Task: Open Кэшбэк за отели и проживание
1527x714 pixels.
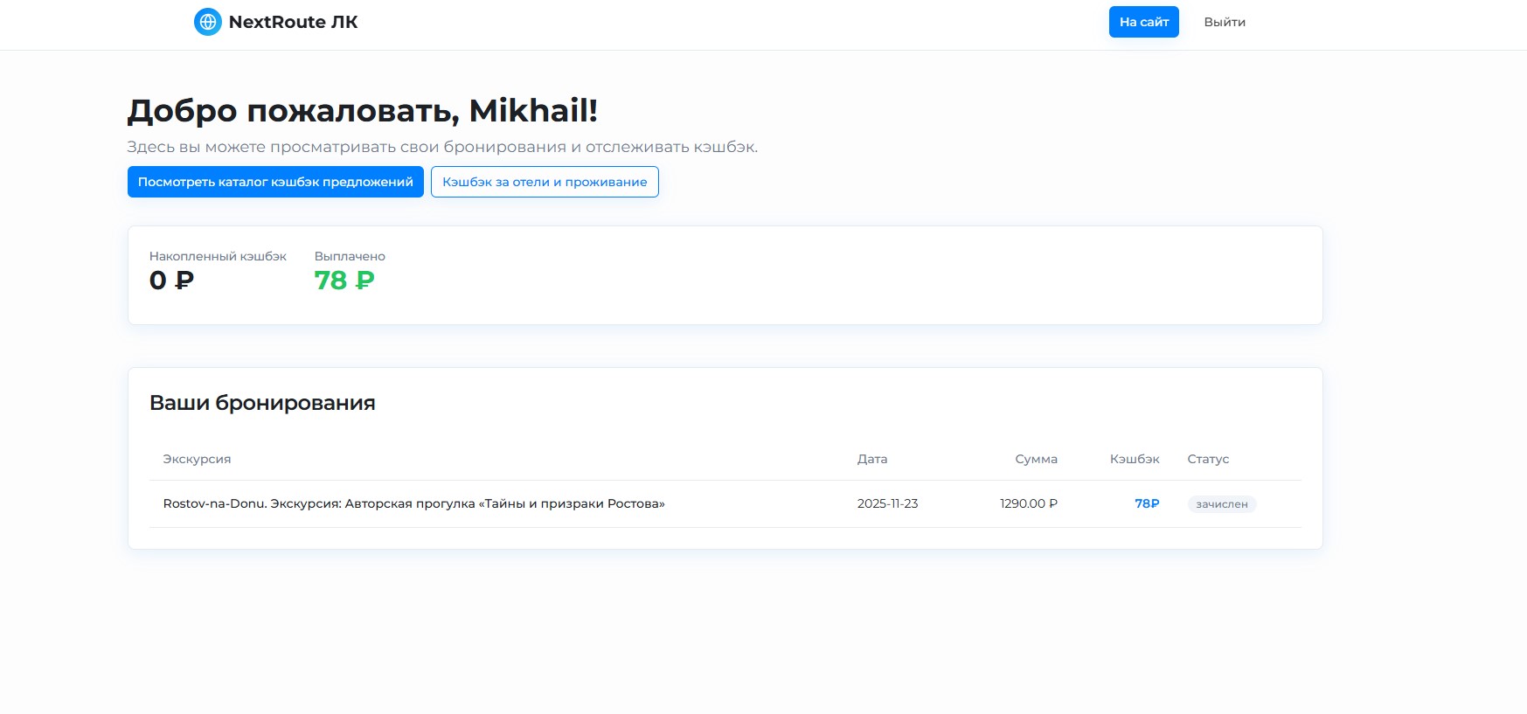Action: point(545,182)
